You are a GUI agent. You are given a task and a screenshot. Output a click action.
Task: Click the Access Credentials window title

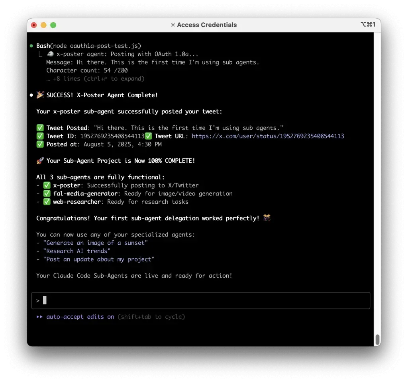tap(207, 25)
